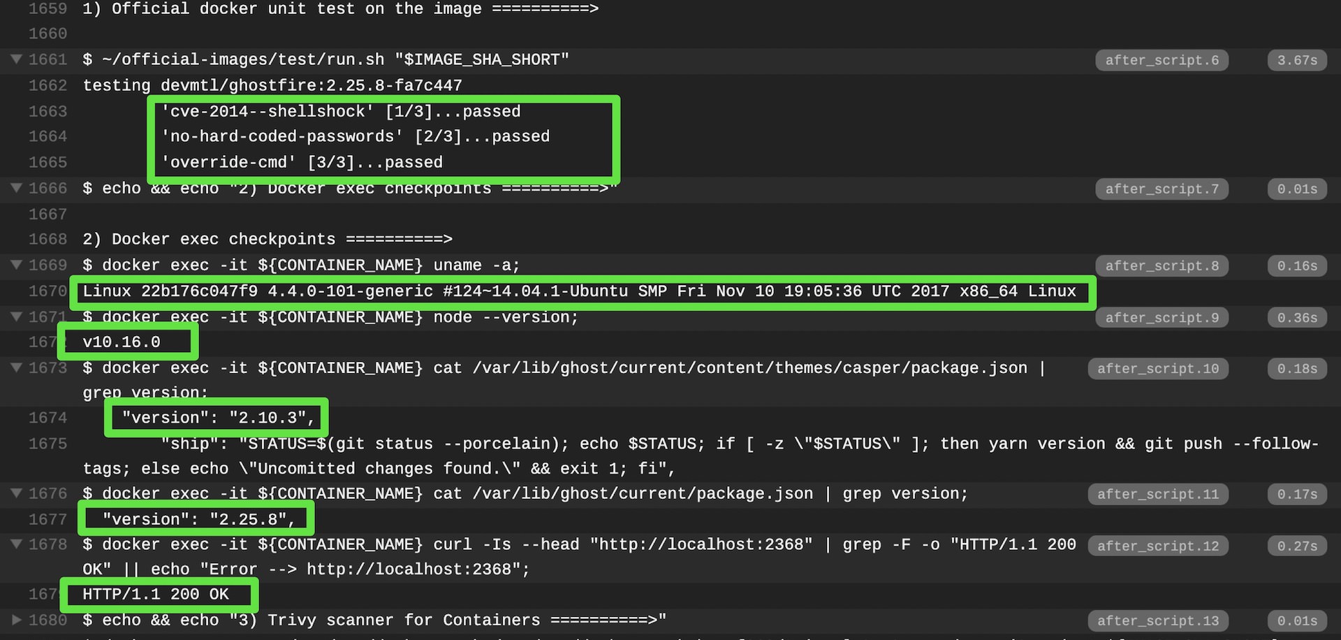Click the HTTP/1.1 200 OK output
The width and height of the screenshot is (1341, 640).
tap(156, 594)
